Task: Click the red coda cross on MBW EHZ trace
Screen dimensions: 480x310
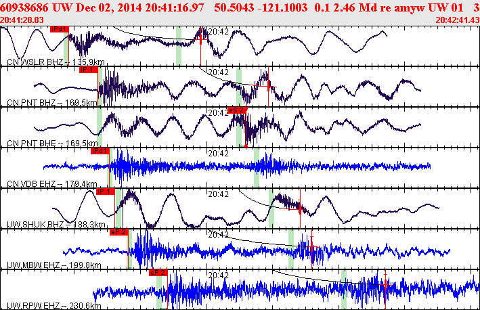Action: tap(312, 246)
